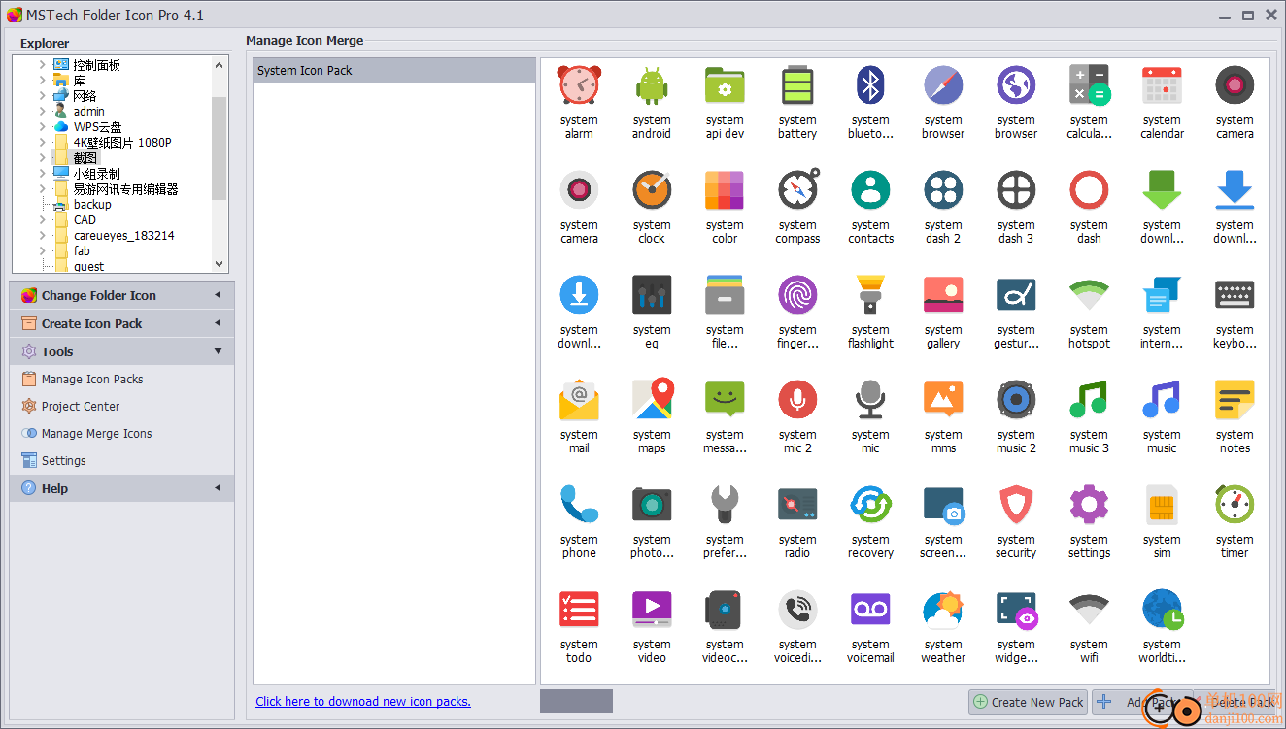Select the system weather icon

click(943, 610)
